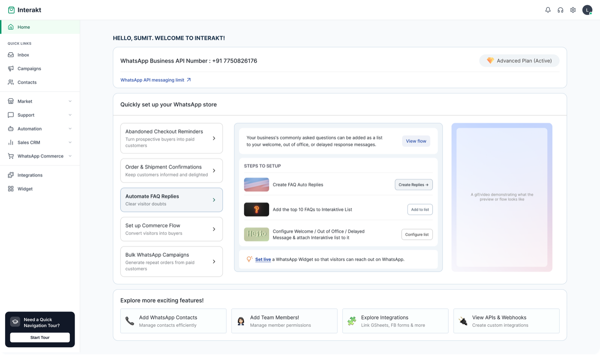
Task: Click the Support chat bubble icon
Action: [11, 115]
